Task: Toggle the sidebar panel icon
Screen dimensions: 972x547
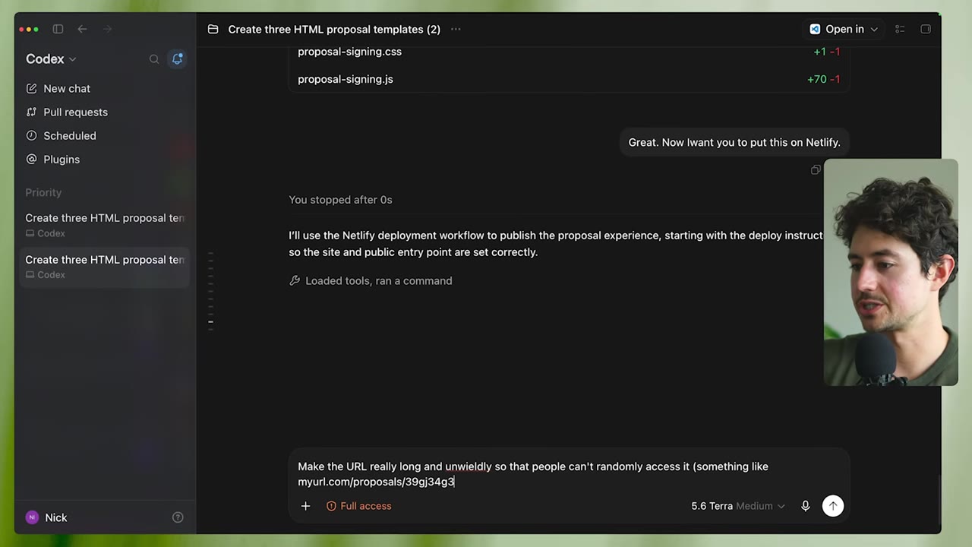Action: pos(58,29)
